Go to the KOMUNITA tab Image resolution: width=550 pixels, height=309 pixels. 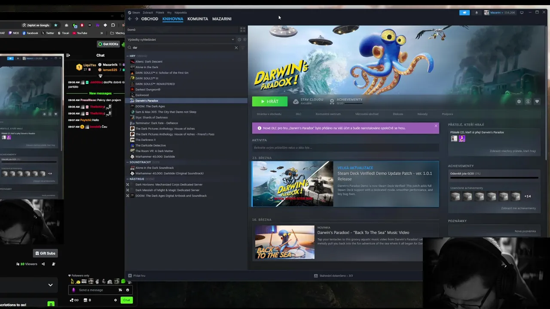click(198, 19)
